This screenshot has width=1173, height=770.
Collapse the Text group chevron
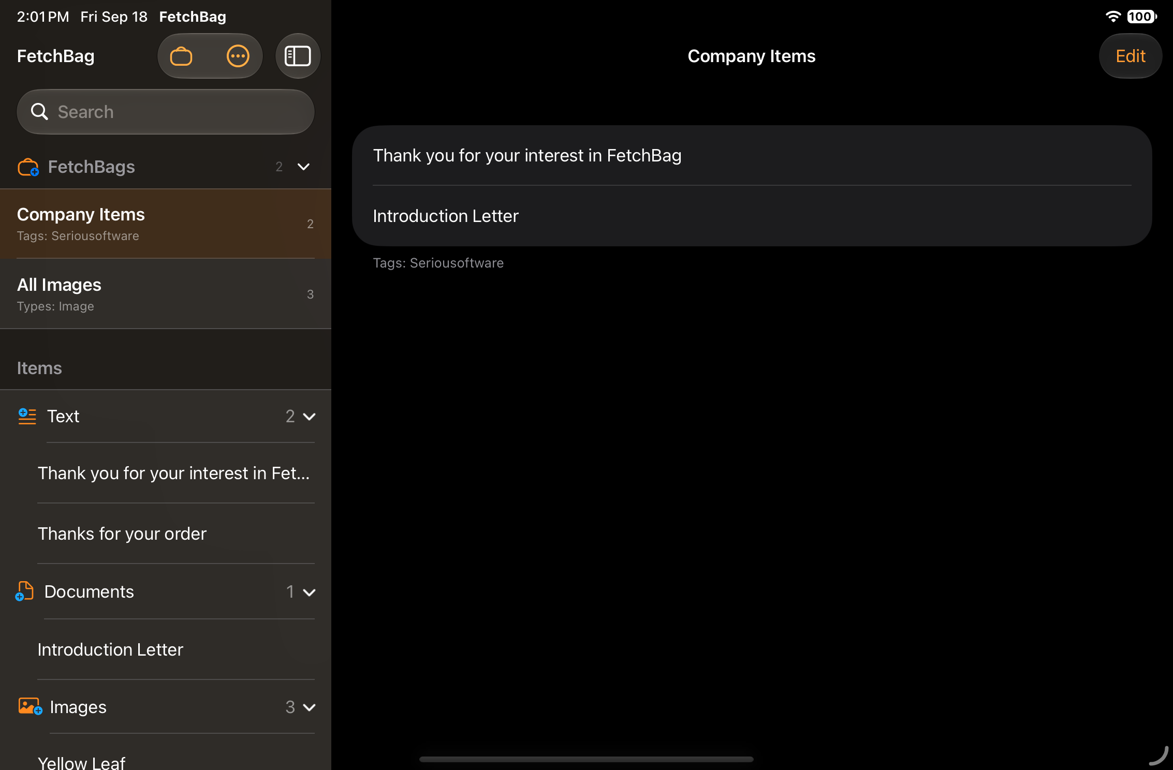309,417
